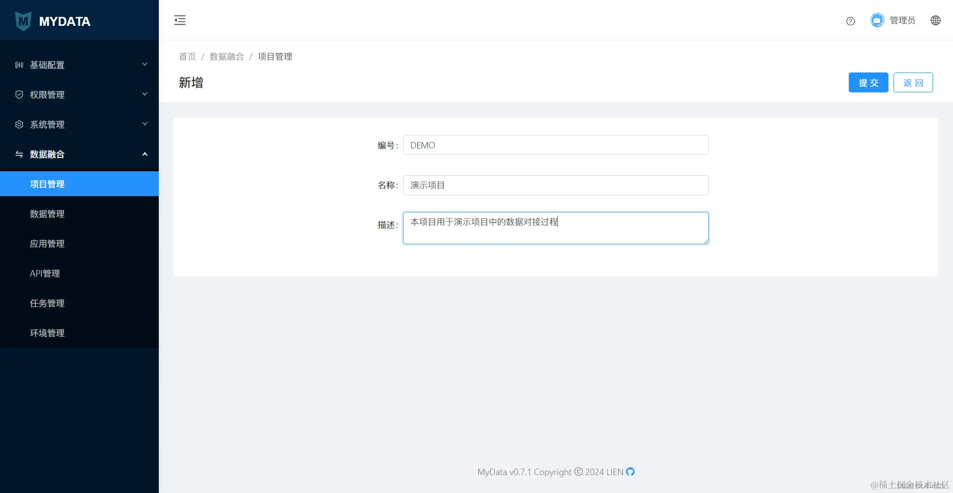Click the sliders icon beside 基础配置
This screenshot has height=493, width=953.
18,65
